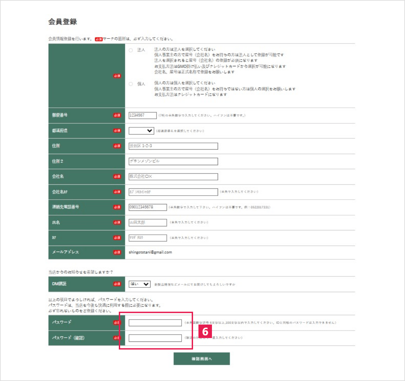
Task: Click the 必須 badge next to DM購読
Action: coord(117,284)
